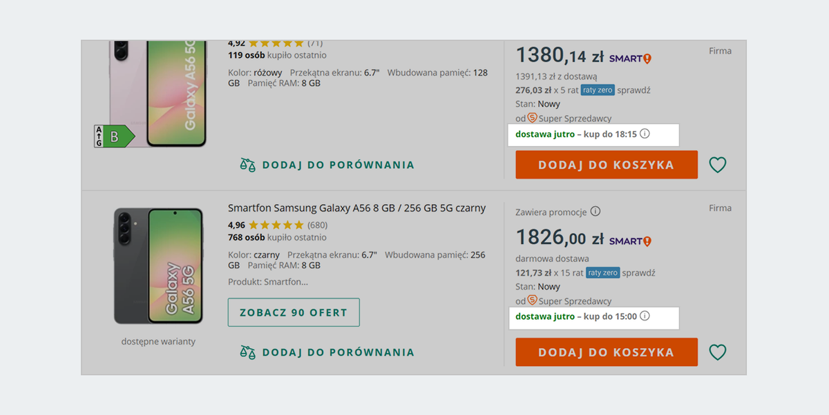The image size is (829, 415).
Task: Expand dostępne warianty for the black A56
Action: (158, 341)
